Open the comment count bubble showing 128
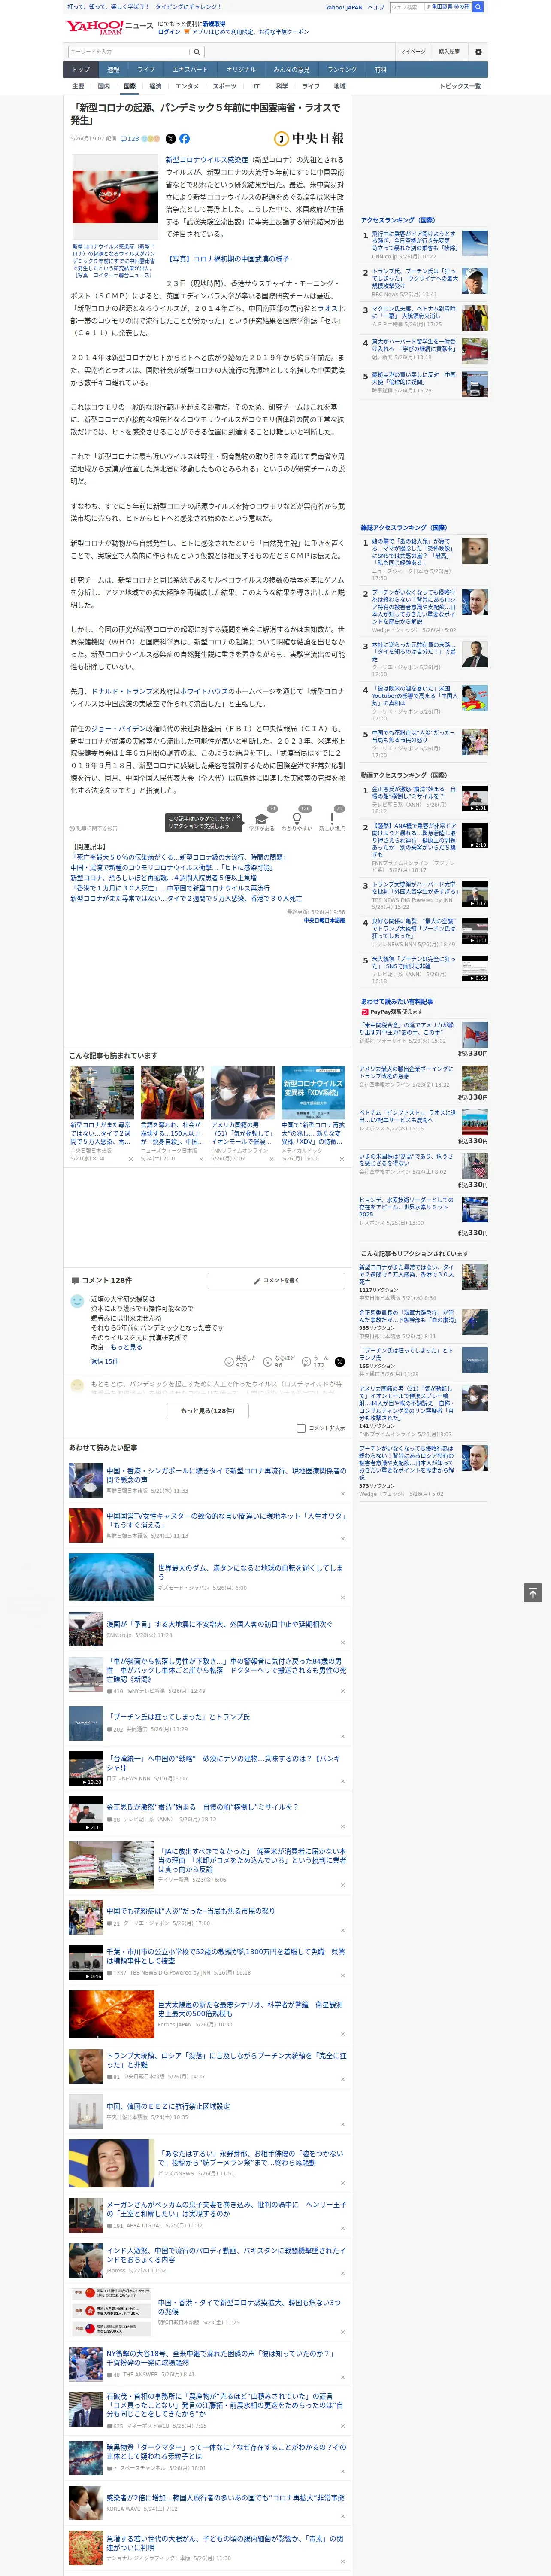 tap(131, 139)
